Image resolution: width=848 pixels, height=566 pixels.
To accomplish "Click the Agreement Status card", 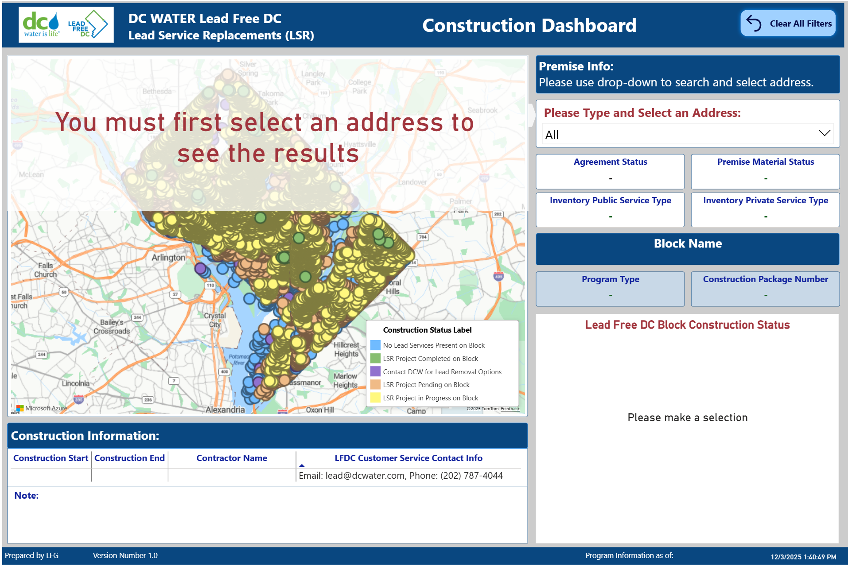I will (x=610, y=171).
